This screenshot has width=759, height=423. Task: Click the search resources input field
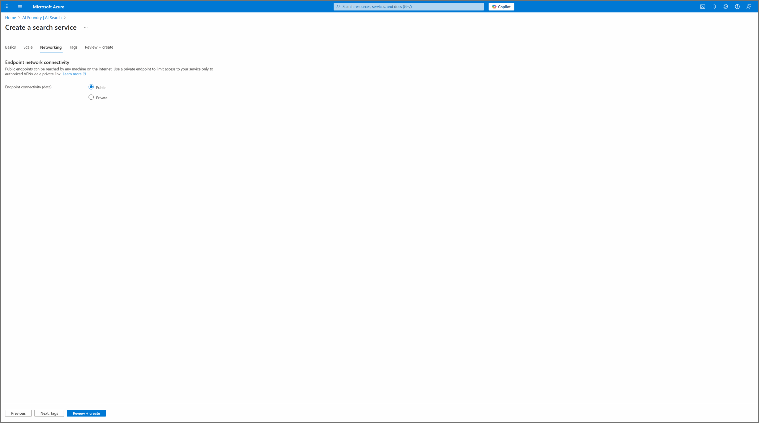point(409,7)
